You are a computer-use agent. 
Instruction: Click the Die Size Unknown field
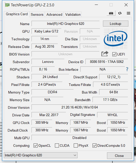pyautogui.click(x=90, y=39)
